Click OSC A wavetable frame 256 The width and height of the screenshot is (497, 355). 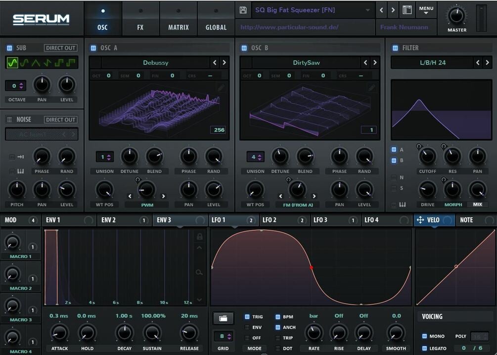click(x=219, y=130)
